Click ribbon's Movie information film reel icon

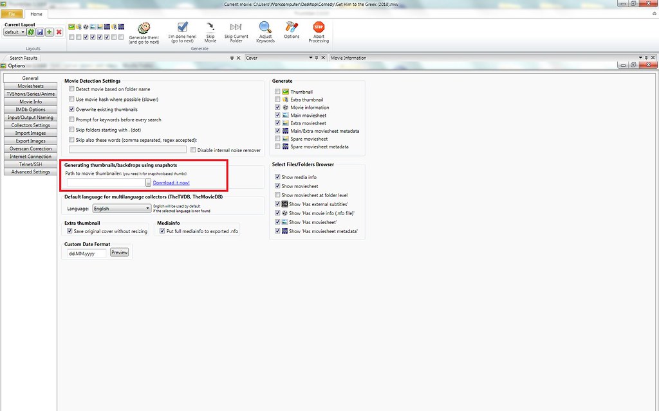tap(86, 27)
